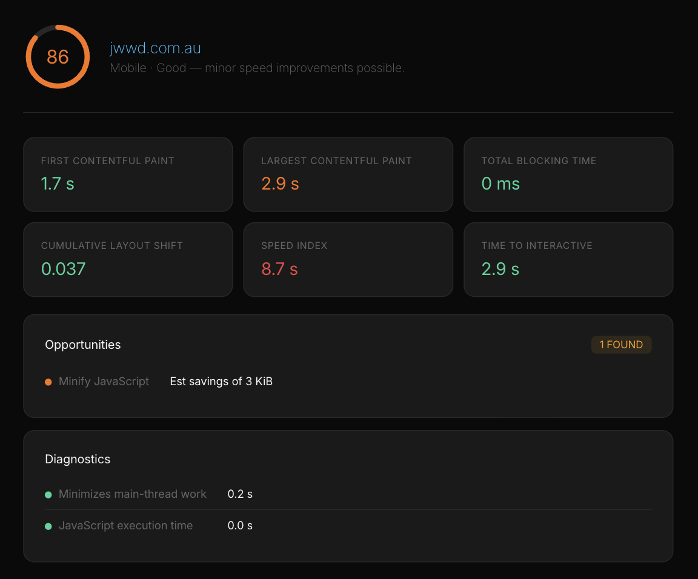Click the 0 ms value

click(500, 184)
